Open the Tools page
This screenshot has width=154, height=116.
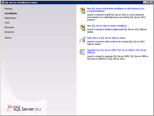click(x=7, y=23)
